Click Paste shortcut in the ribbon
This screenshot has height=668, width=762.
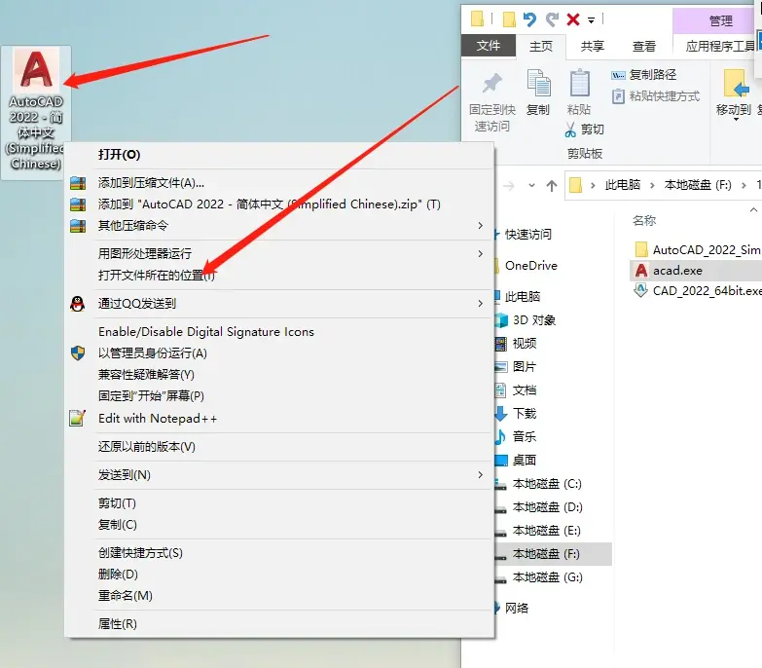click(656, 96)
